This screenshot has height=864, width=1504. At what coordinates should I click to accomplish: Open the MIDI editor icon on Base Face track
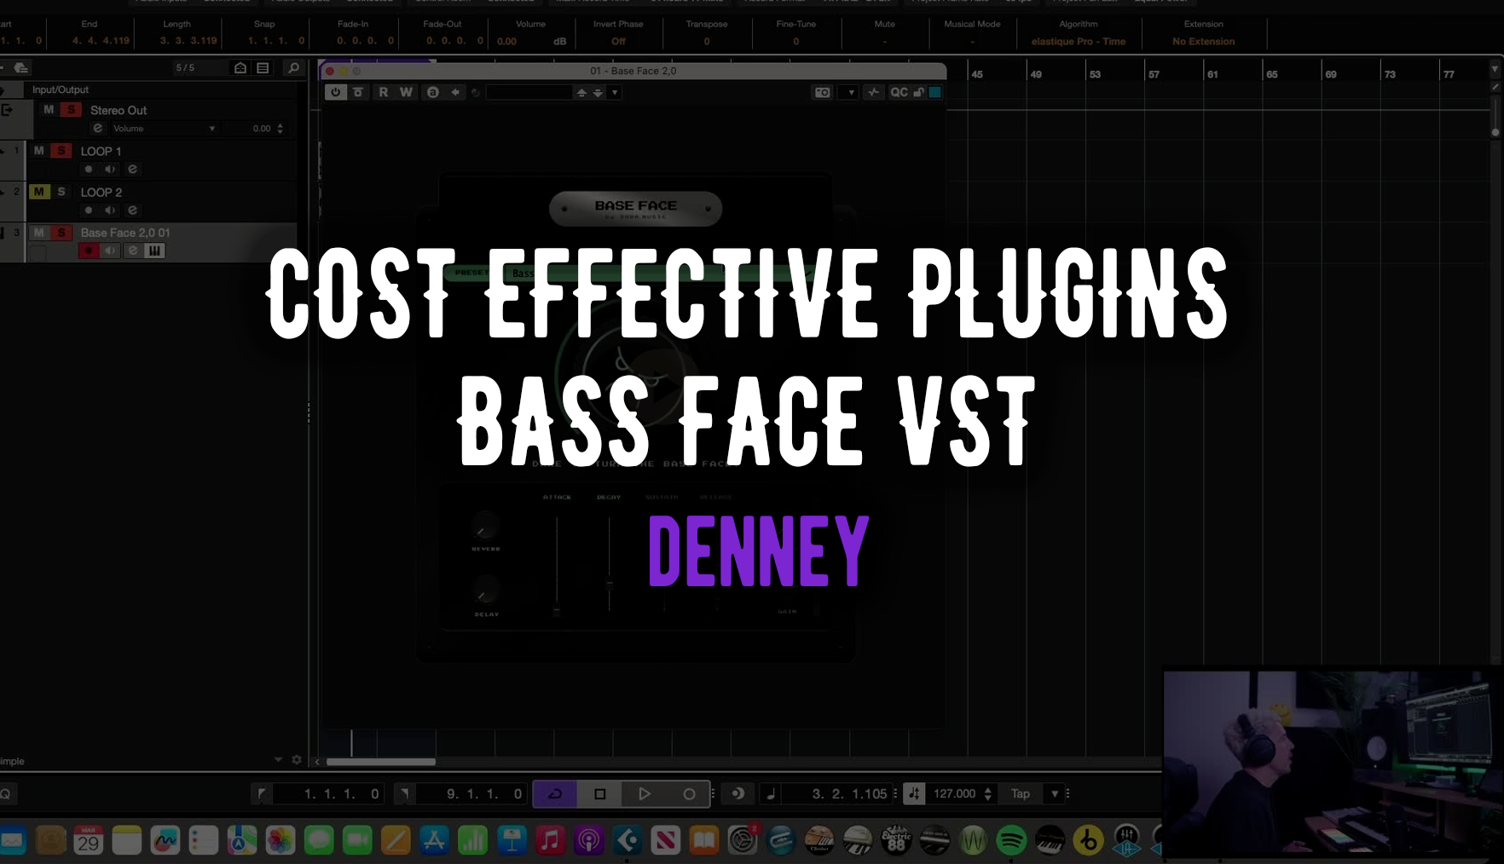pyautogui.click(x=155, y=251)
